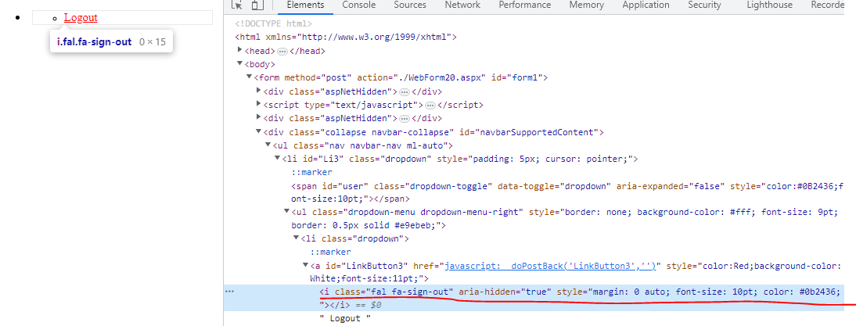Expand ellipsis badge of aspNetHidden div below script
Viewport: 856px width, 326px height.
[x=405, y=119]
